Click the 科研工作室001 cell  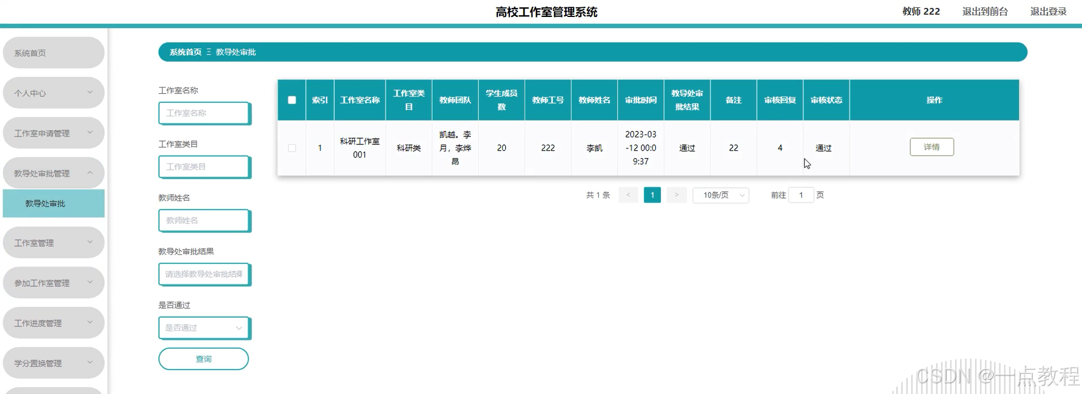click(x=360, y=148)
